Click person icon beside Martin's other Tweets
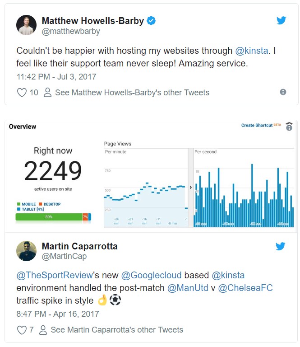Screen dimensions: 300x347 click(x=43, y=330)
